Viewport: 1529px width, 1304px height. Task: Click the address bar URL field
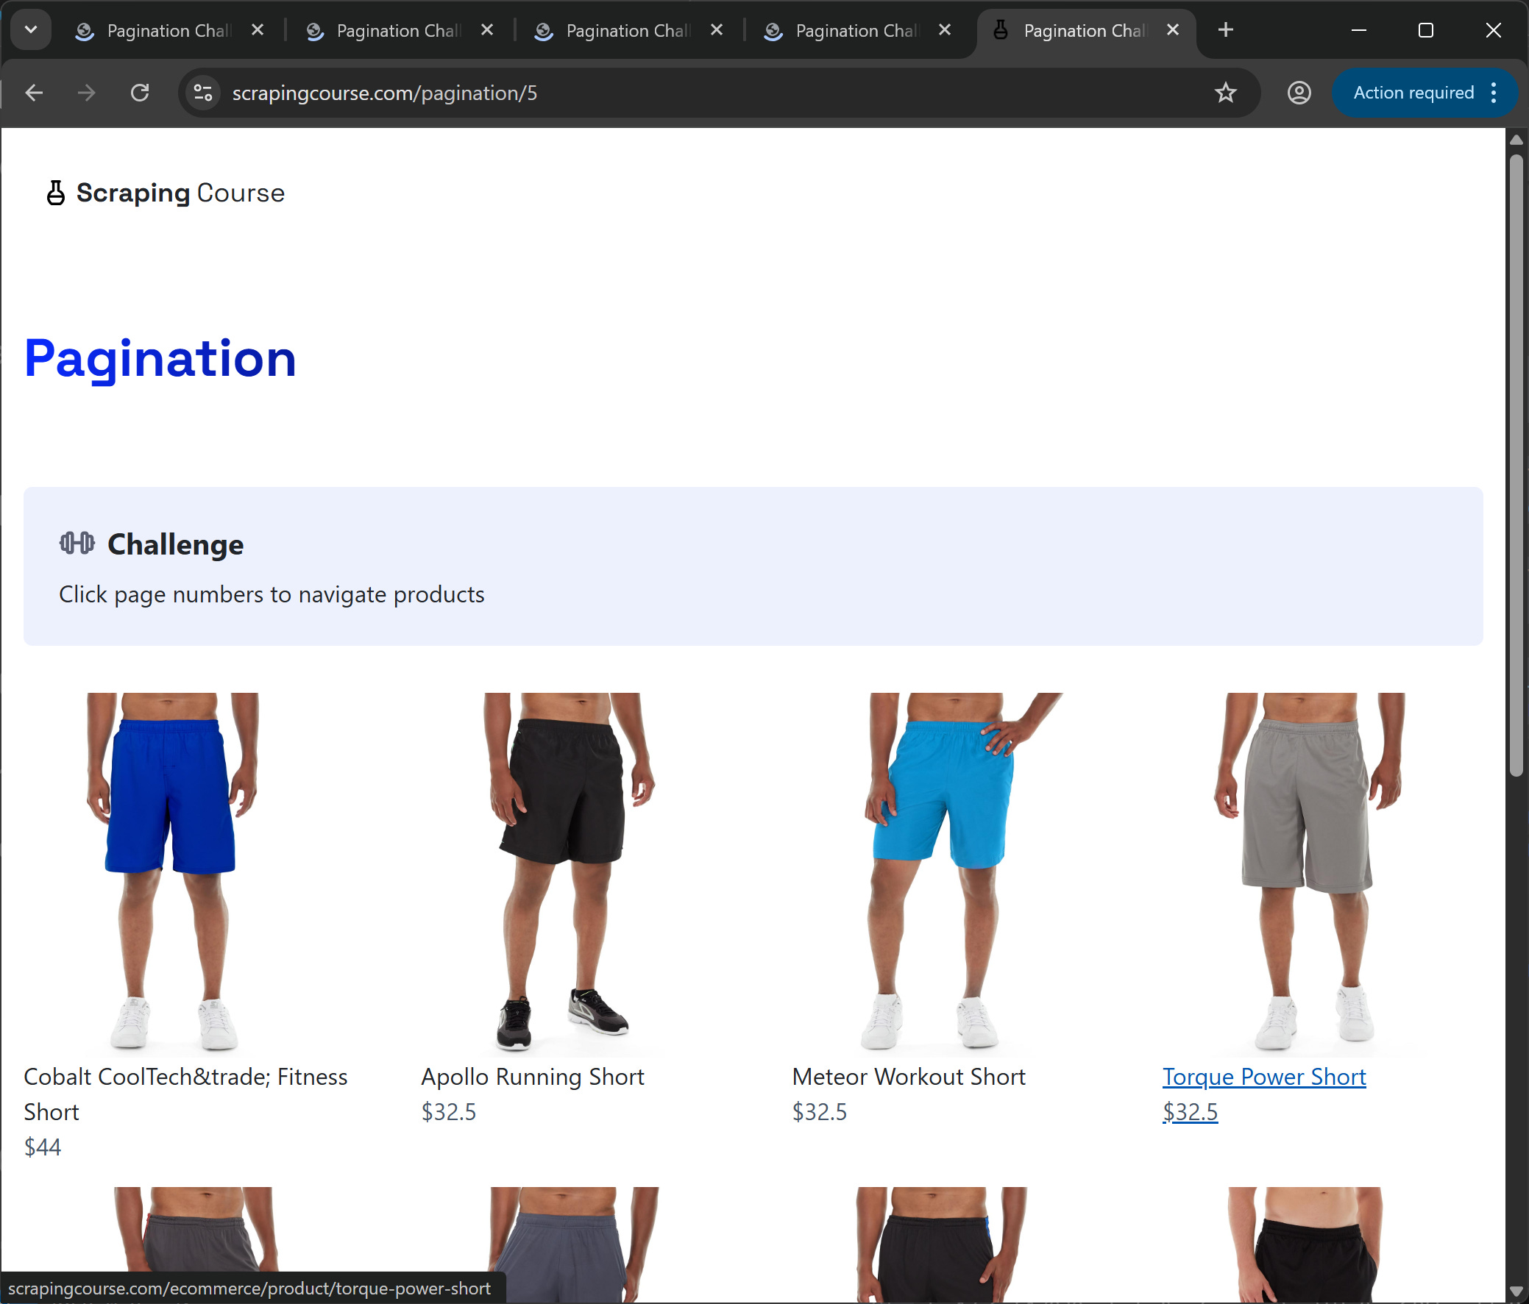coord(664,93)
